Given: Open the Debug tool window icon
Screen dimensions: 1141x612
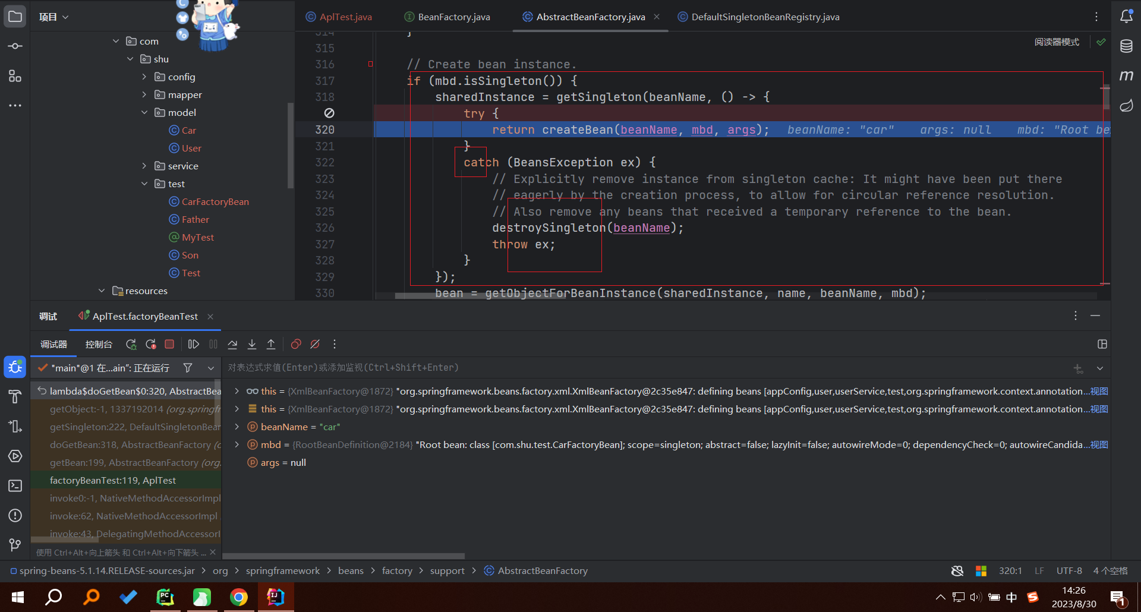Looking at the screenshot, I should point(15,367).
